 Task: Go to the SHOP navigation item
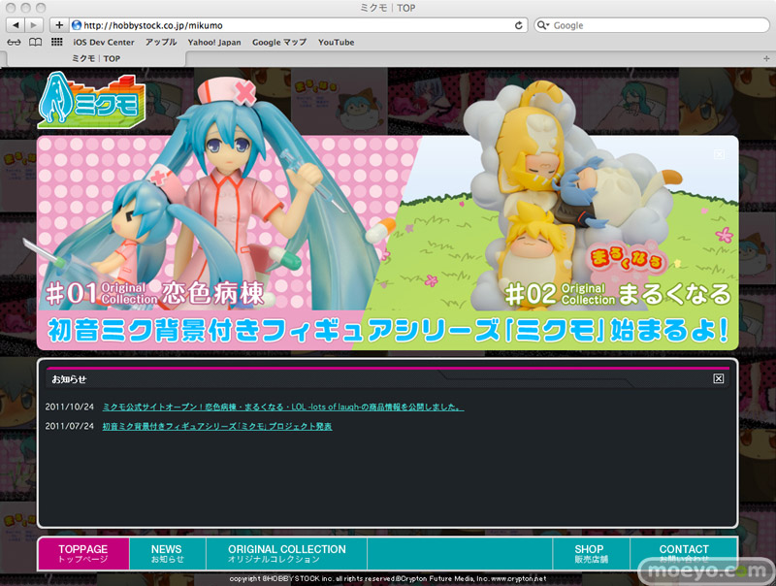588,554
